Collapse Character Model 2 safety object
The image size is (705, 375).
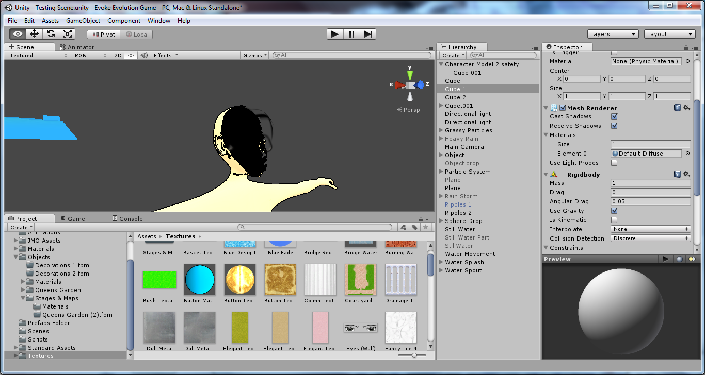tap(441, 64)
